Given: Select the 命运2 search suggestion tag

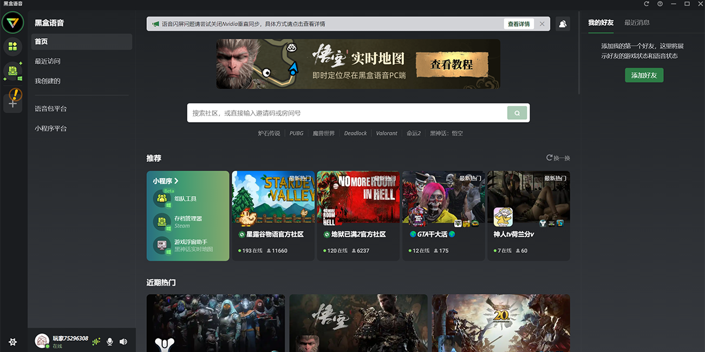Looking at the screenshot, I should 414,133.
